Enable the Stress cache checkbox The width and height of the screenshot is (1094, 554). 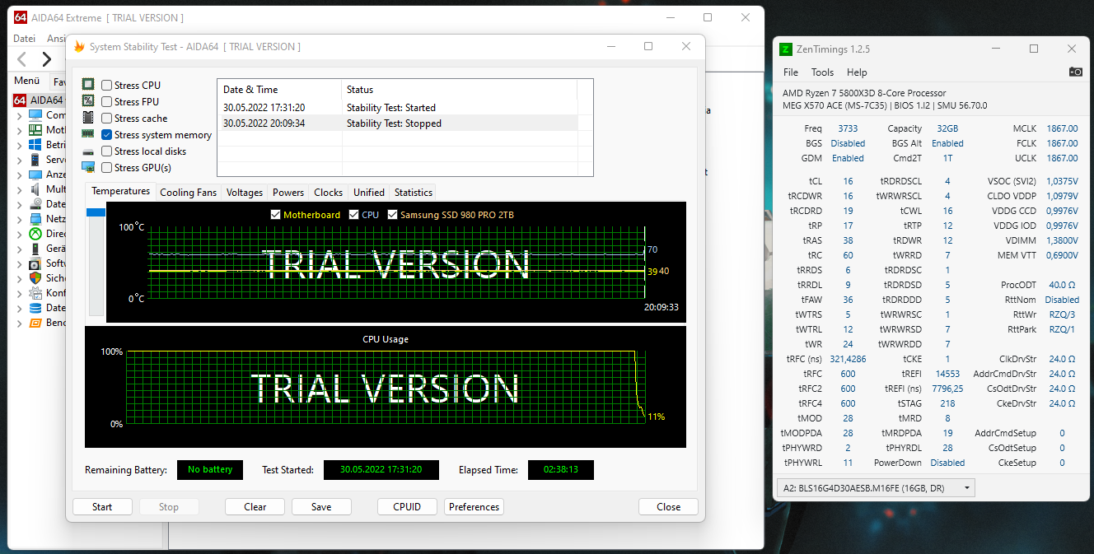pos(107,119)
